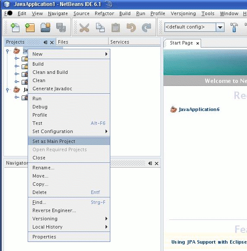
Task: Open the Navigate menu
Action: [x=58, y=13]
